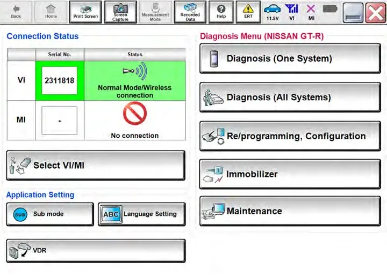Click the wireless connection status icon
387x277 pixels.
(x=135, y=71)
